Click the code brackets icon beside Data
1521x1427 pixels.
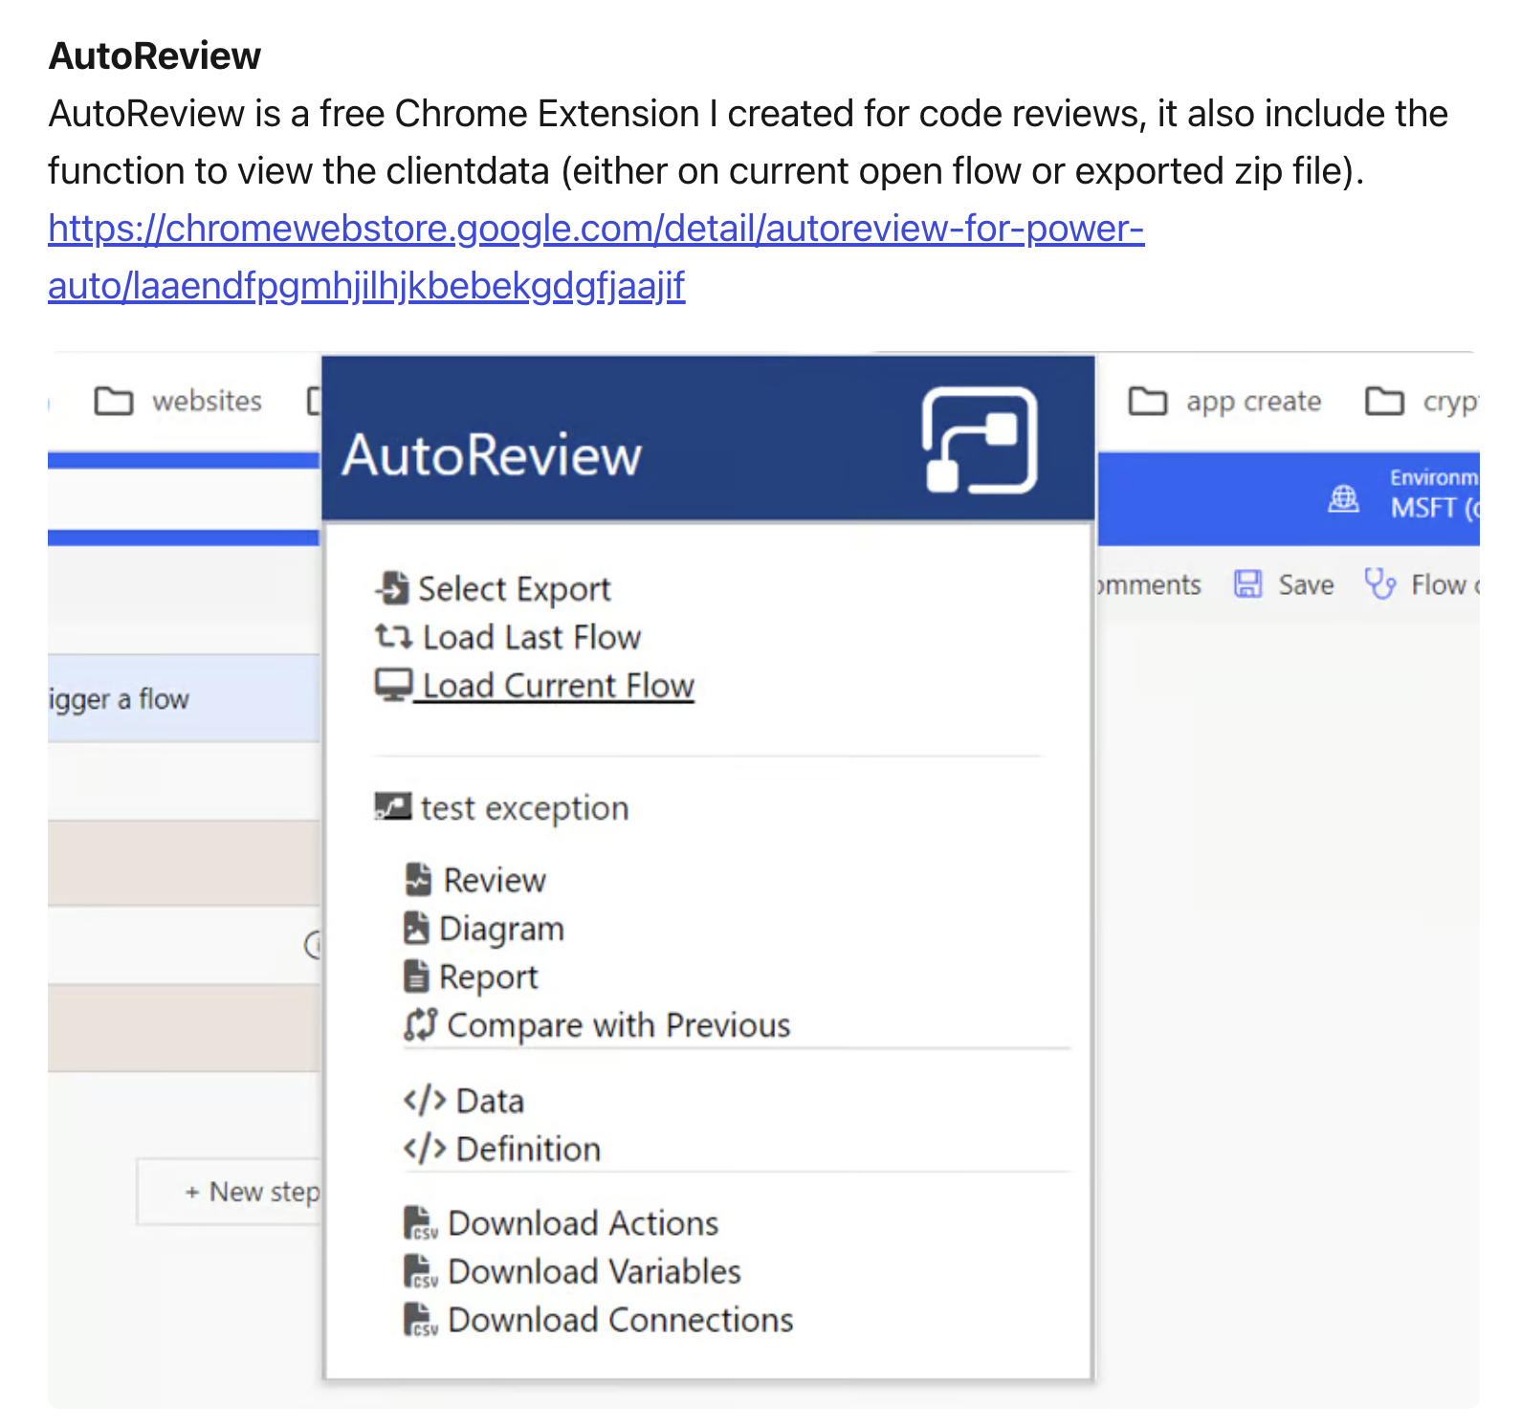[425, 1100]
